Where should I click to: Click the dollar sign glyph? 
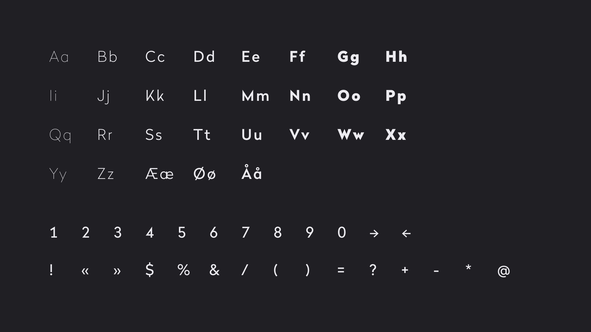click(x=150, y=270)
